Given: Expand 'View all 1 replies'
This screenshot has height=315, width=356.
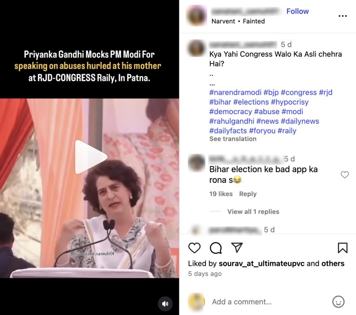Looking at the screenshot, I should pyautogui.click(x=253, y=212).
